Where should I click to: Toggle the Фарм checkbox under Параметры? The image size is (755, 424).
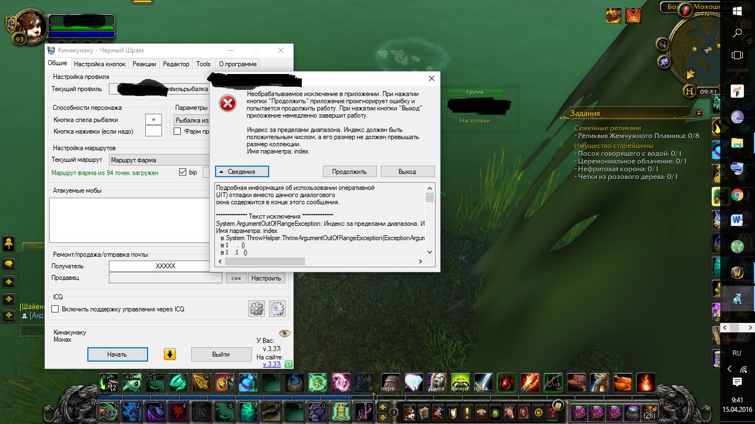tap(177, 131)
